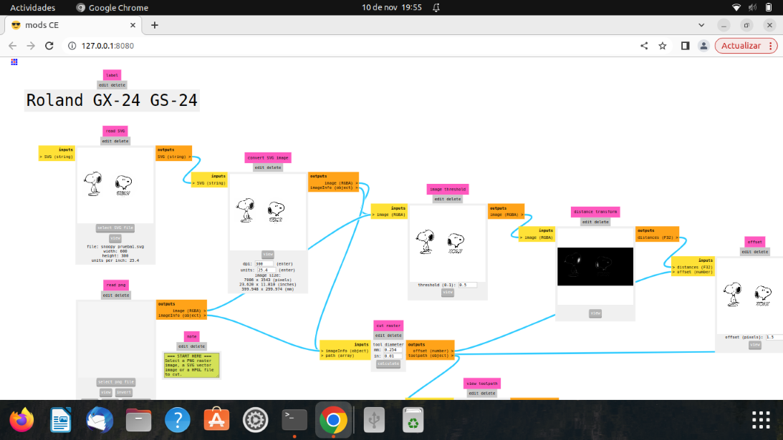The image size is (783, 440).
Task: Click the select png file button
Action: pos(116,382)
